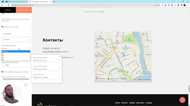
Task: Close the Tilda browser tab
Action: (x=50, y=2)
